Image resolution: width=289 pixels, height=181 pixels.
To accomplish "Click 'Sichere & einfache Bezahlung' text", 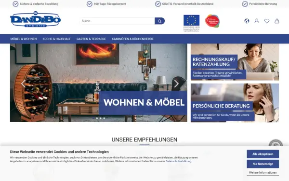I will (39, 4).
